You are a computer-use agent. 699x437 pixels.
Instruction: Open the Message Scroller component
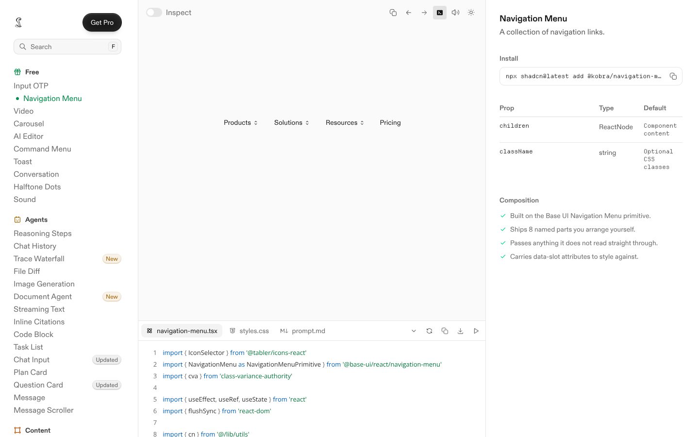coord(44,410)
